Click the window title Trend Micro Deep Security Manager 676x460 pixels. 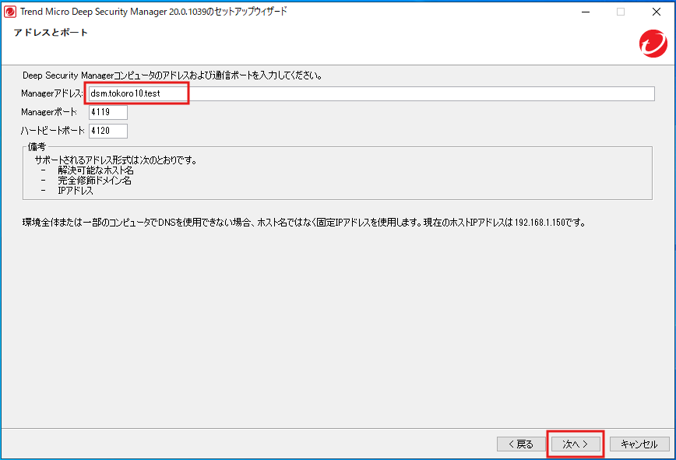coord(153,12)
